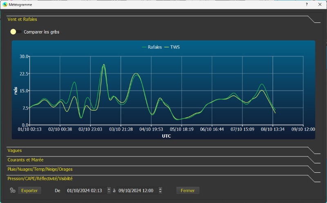Click the 01/10 02:13 axis label
Screen dimensions: 327x203
click(29, 129)
